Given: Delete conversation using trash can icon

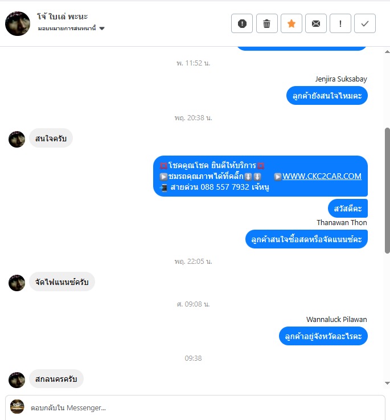Looking at the screenshot, I should (266, 23).
